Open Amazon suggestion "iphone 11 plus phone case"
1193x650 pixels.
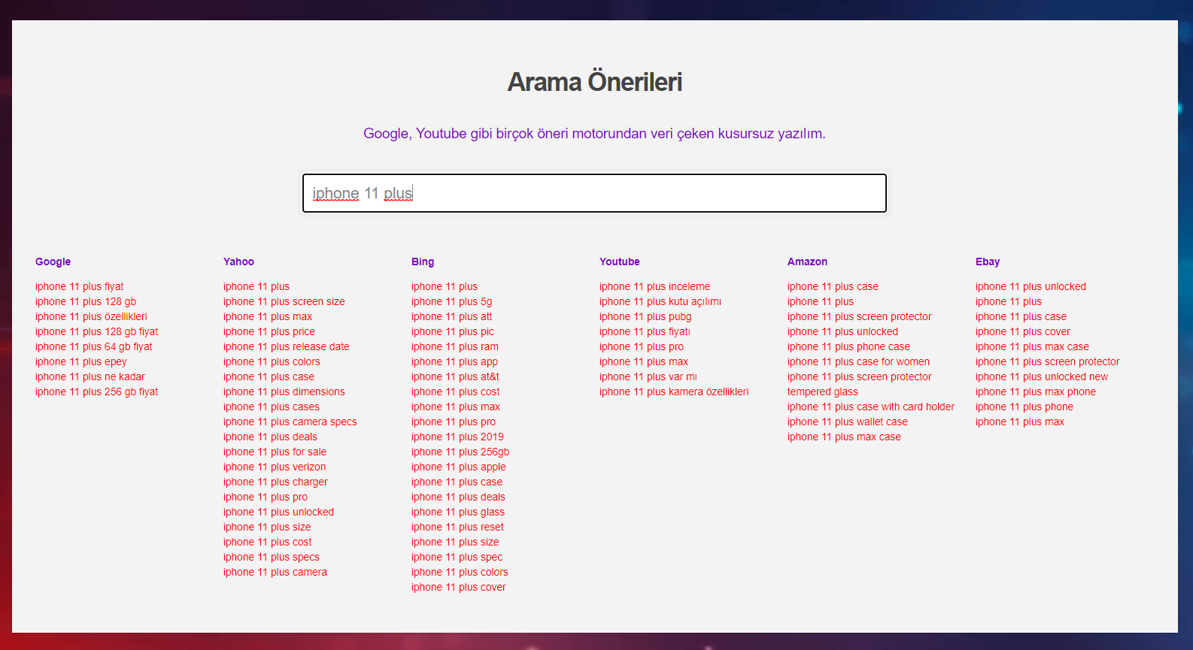(848, 346)
